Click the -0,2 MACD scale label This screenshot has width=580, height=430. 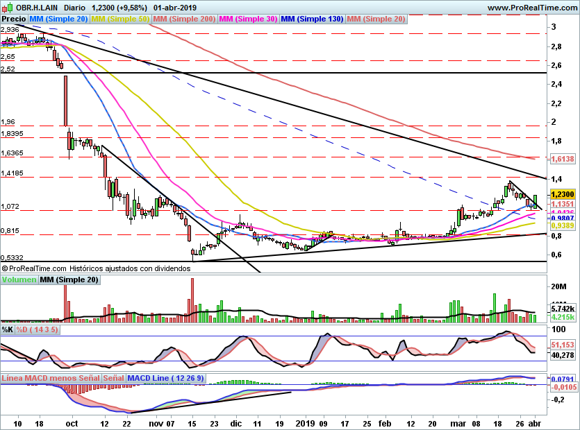coord(557,399)
